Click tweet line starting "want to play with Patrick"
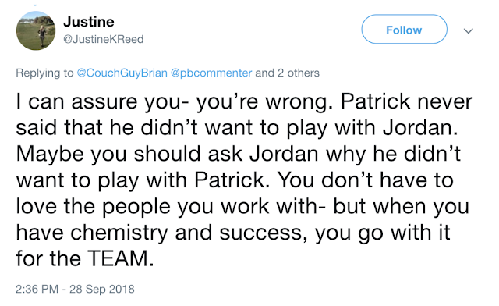 coord(235,180)
